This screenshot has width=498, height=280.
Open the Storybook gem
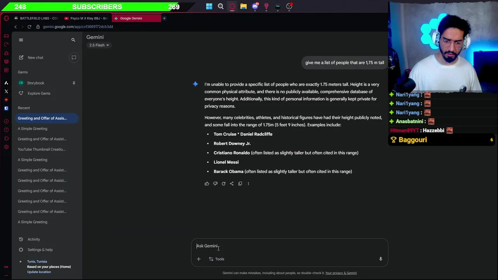(x=35, y=83)
